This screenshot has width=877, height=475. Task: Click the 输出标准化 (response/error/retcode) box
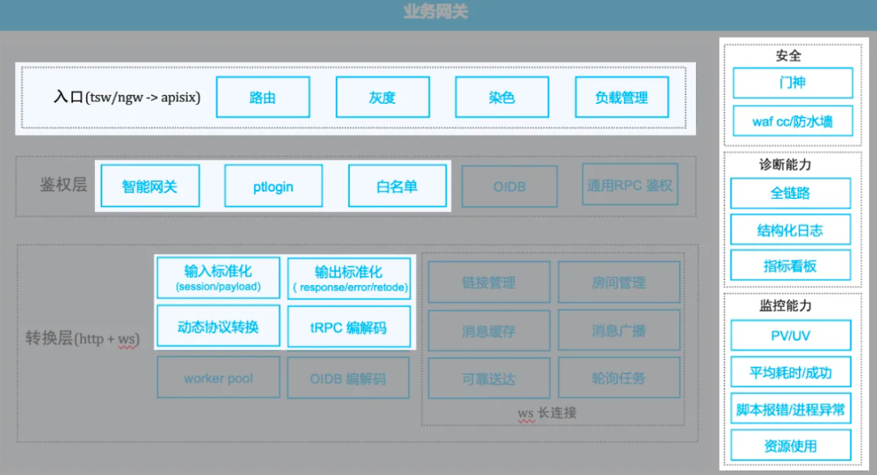(x=349, y=279)
